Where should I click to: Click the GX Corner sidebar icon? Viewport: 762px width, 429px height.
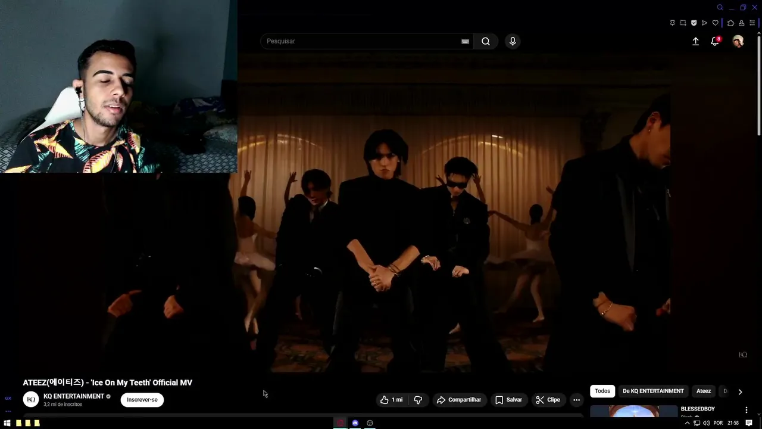click(x=8, y=398)
